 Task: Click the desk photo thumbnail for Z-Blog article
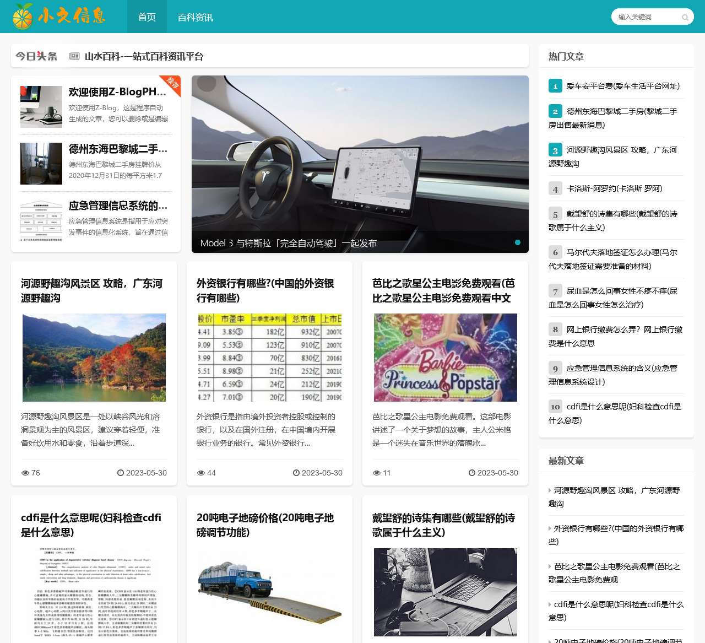[x=41, y=106]
